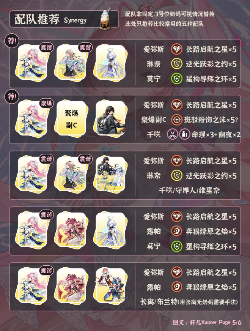Select 千咲's portrait in the second team
The height and width of the screenshot is (331, 250).
tap(110, 119)
